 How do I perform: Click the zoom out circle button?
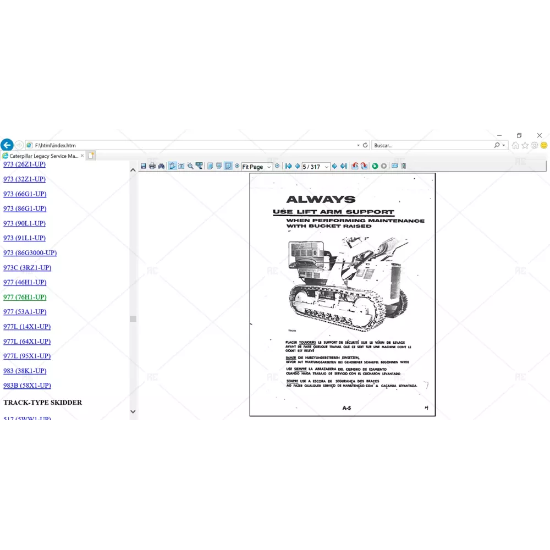pos(277,166)
